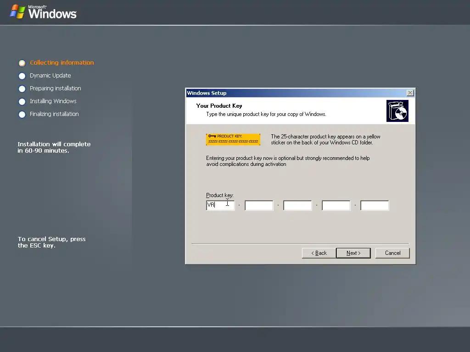Click the 'To cancel Setup, press the ESC key' text
The height and width of the screenshot is (352, 470).
(51, 242)
